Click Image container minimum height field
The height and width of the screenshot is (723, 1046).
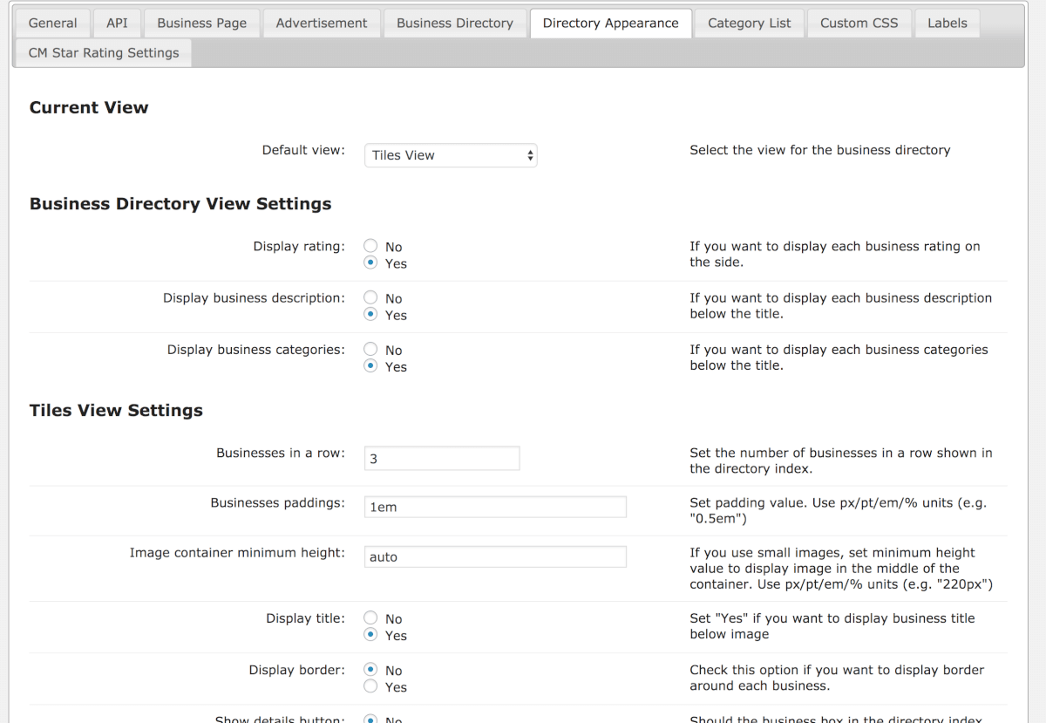pos(494,556)
